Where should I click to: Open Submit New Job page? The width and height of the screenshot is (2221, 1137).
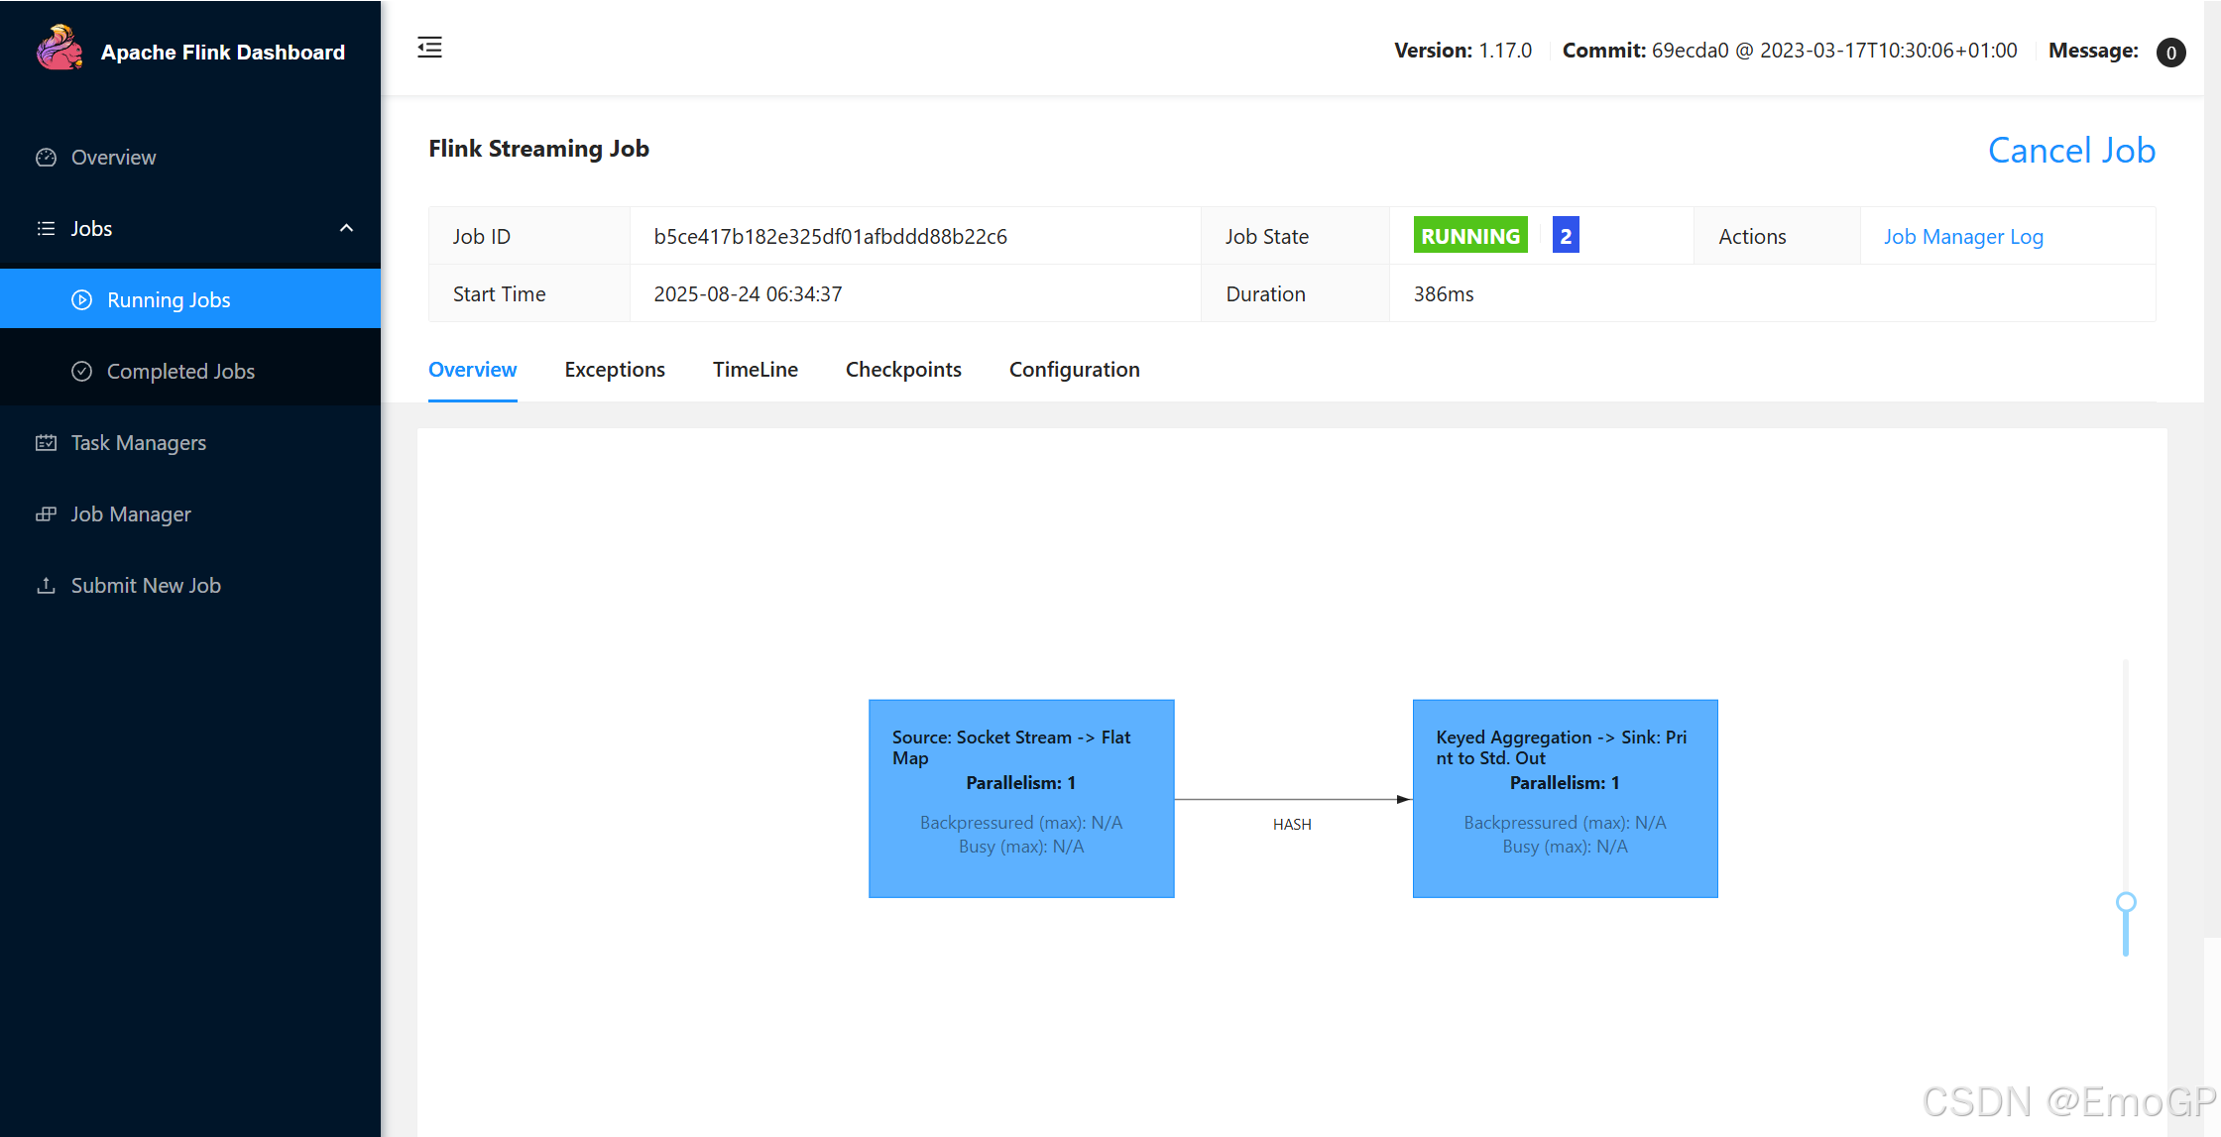(x=190, y=586)
